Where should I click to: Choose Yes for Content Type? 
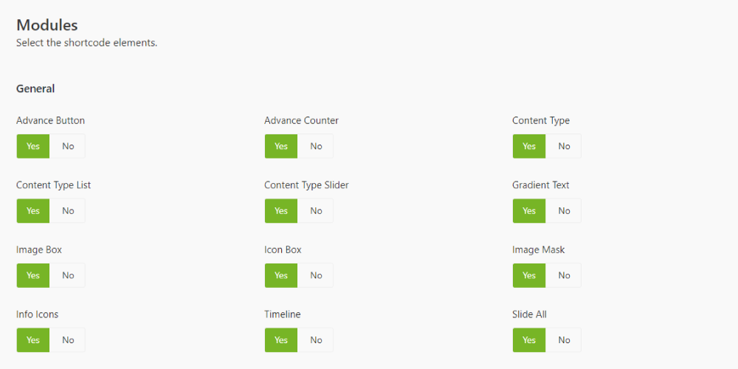(529, 146)
